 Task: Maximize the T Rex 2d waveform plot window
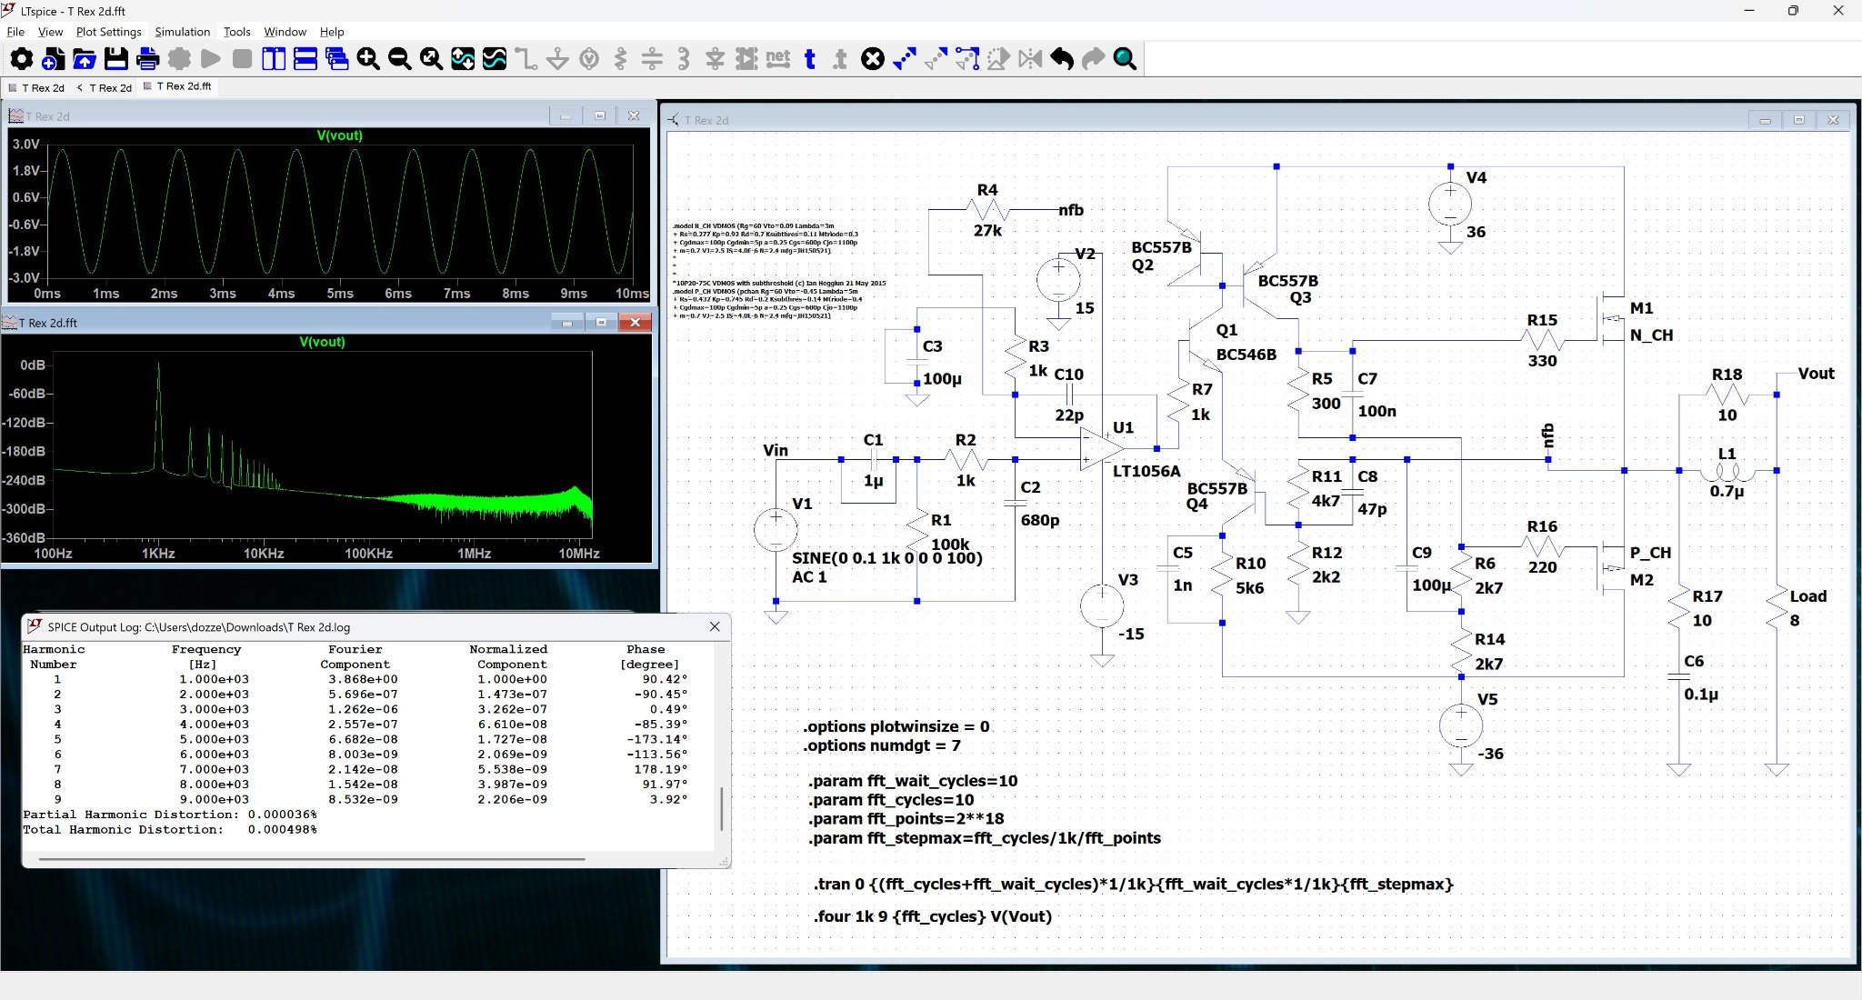point(599,116)
